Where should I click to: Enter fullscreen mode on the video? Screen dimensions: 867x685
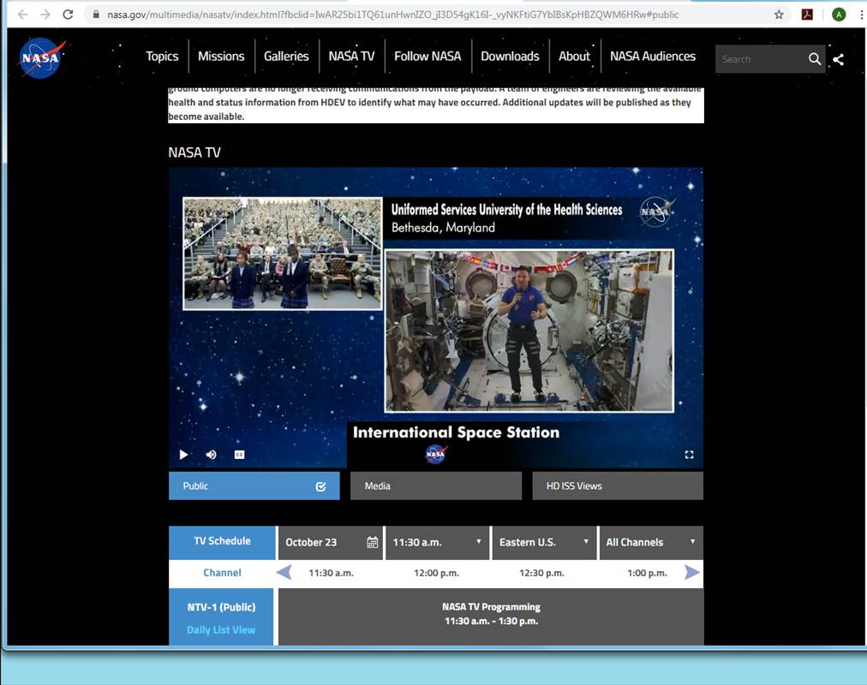(x=689, y=455)
